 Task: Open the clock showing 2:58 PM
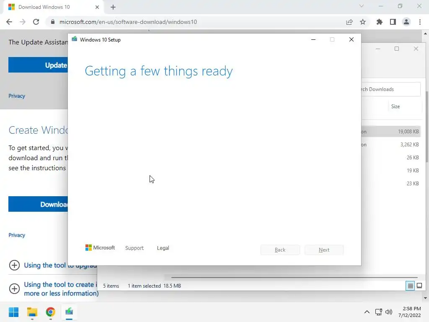click(410, 312)
